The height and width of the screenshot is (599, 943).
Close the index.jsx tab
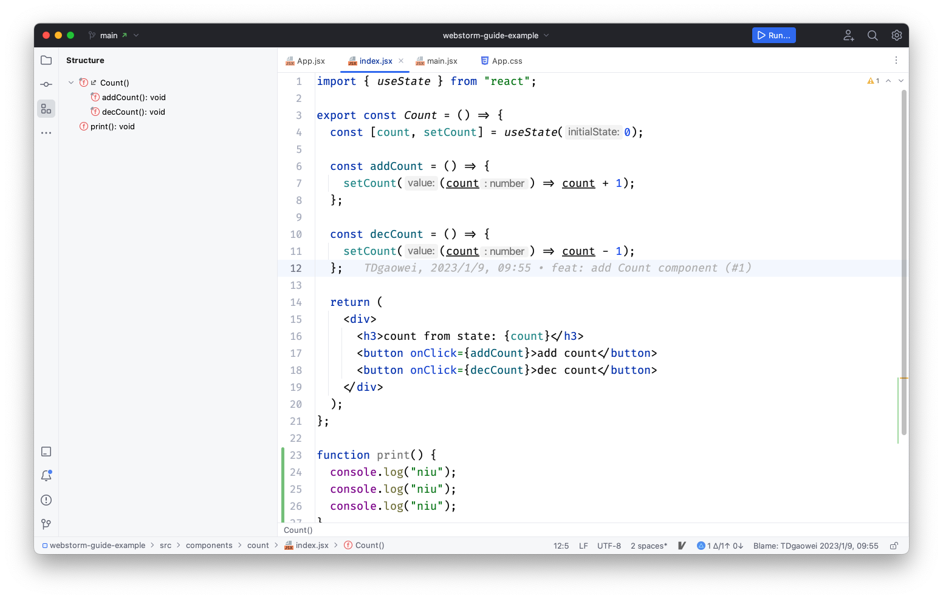pyautogui.click(x=401, y=61)
